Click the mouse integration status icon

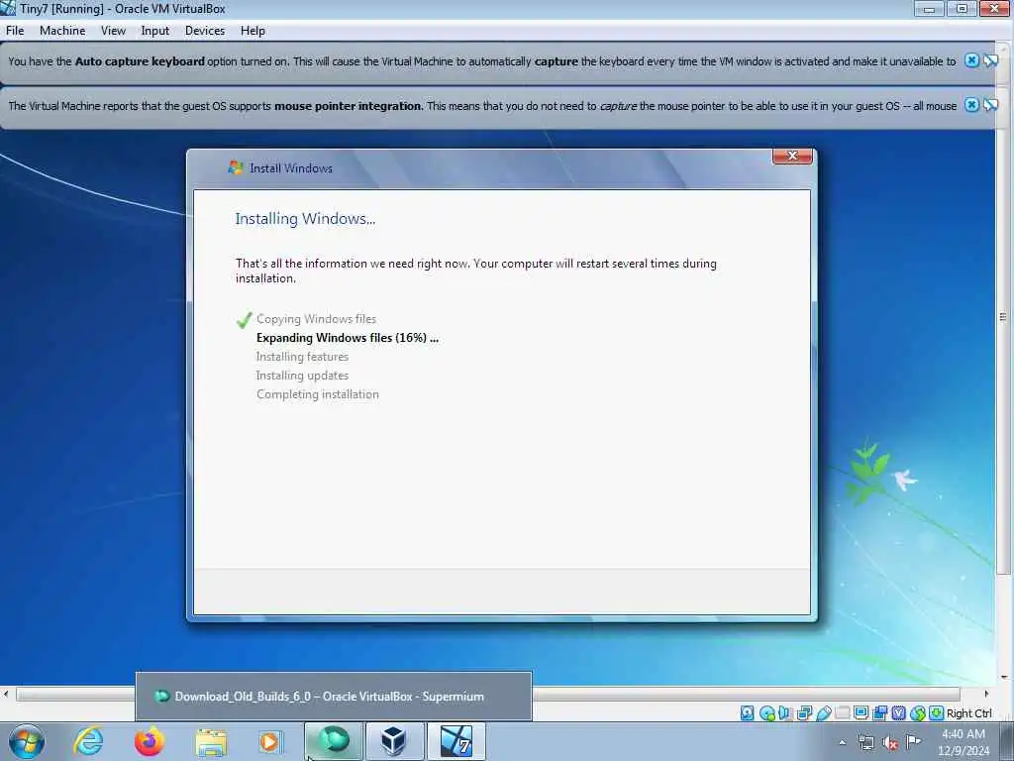[x=918, y=713]
